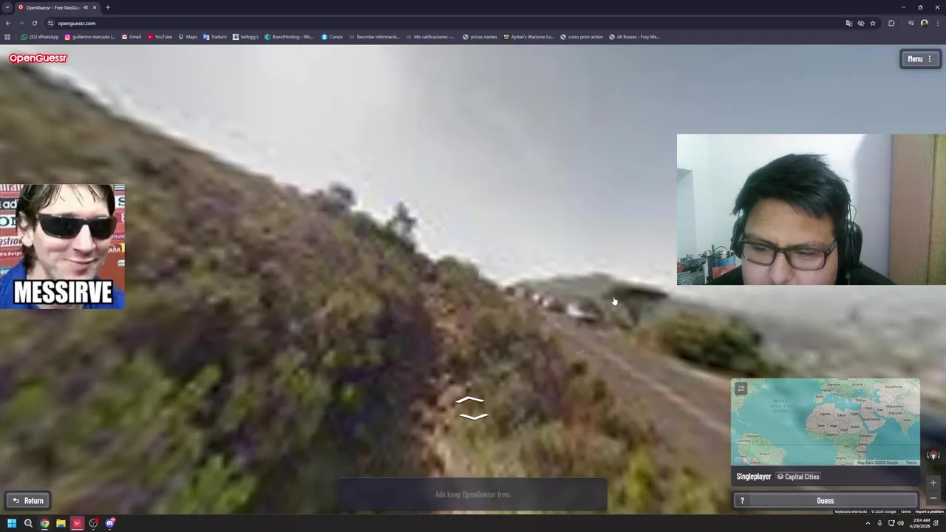Click the tracking protection eye icon
The image size is (946, 532).
pyautogui.click(x=860, y=23)
